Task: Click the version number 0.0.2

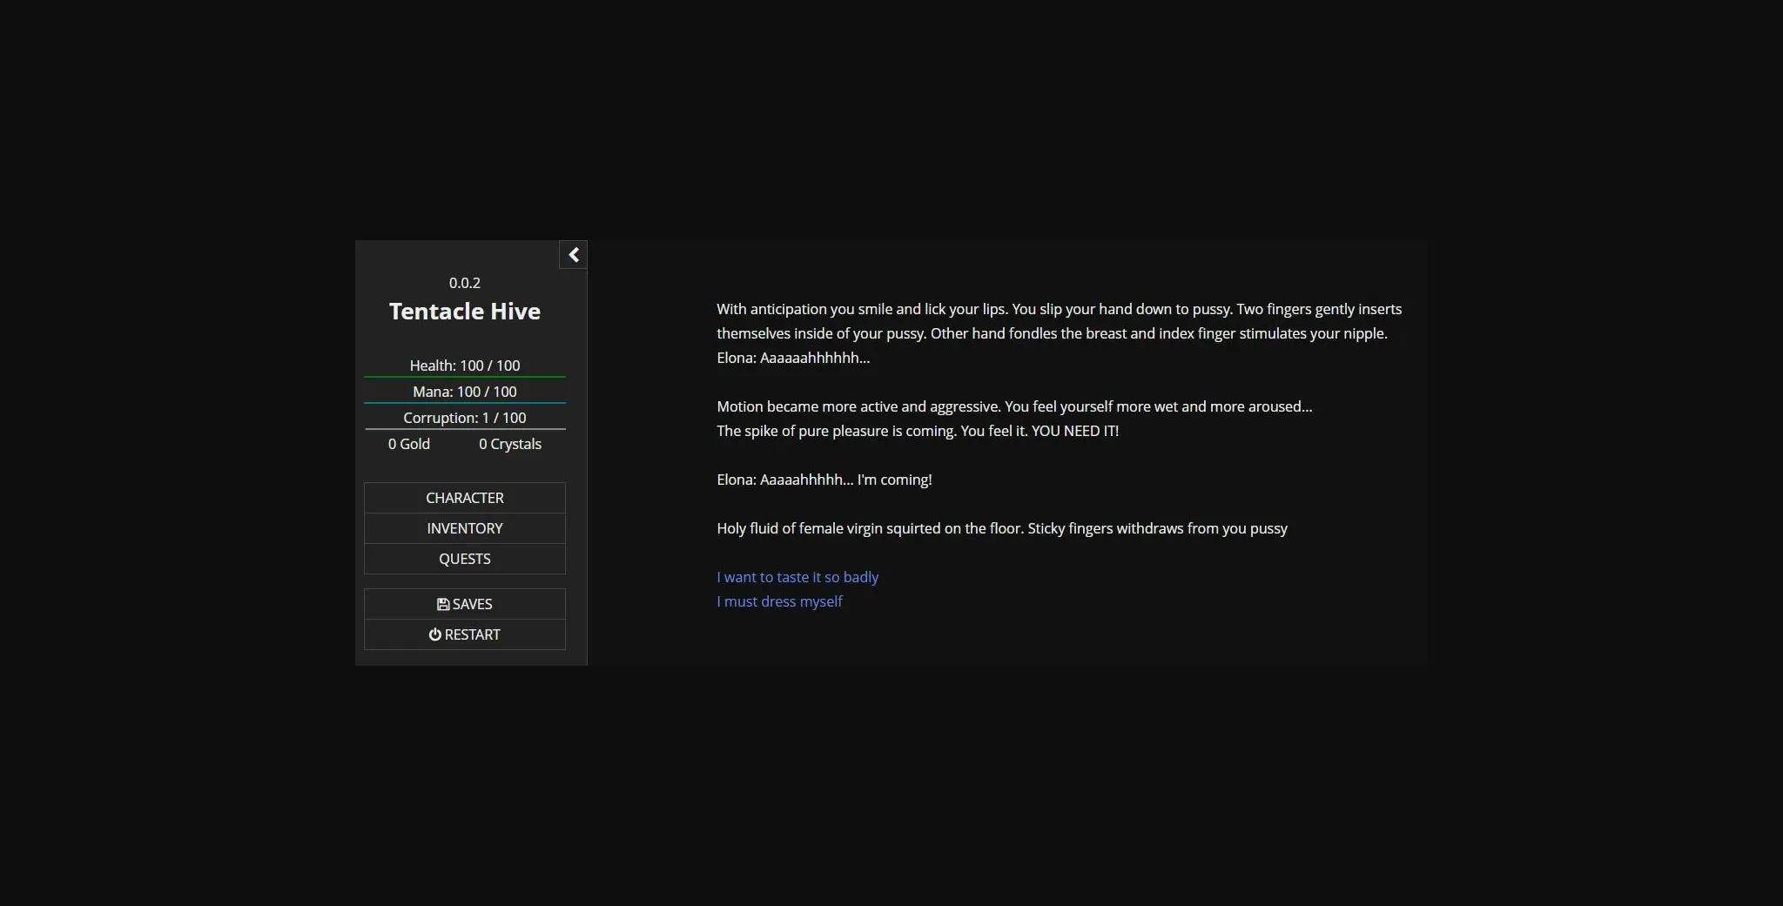Action: pos(464,282)
